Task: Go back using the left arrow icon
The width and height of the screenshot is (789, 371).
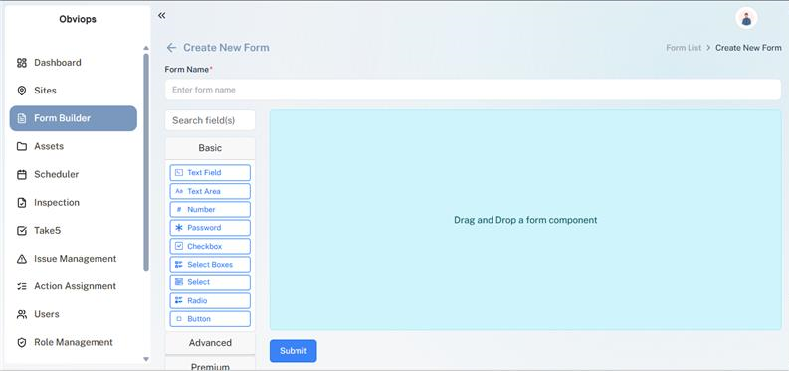Action: click(171, 48)
